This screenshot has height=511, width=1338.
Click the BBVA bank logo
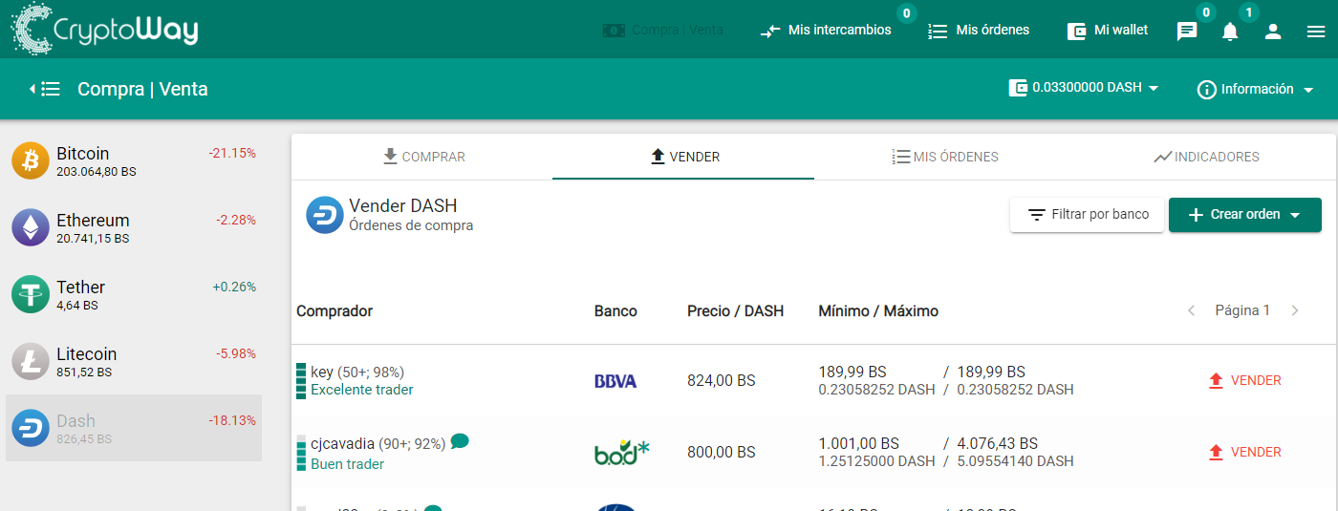pyautogui.click(x=615, y=381)
